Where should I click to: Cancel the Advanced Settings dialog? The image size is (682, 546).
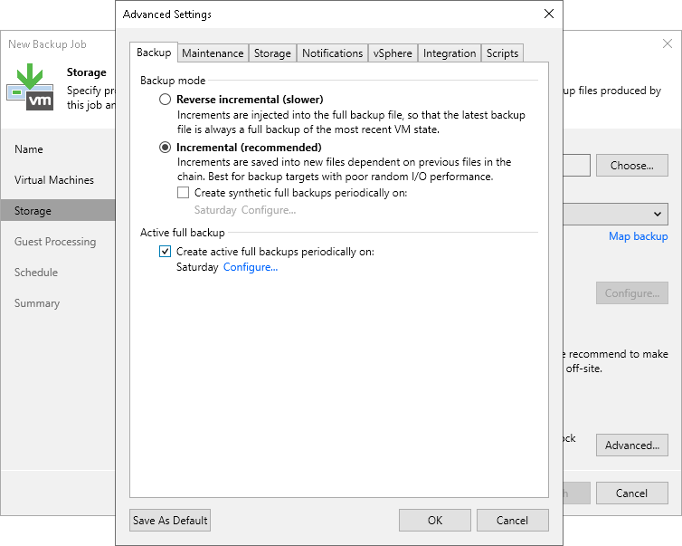tap(512, 521)
